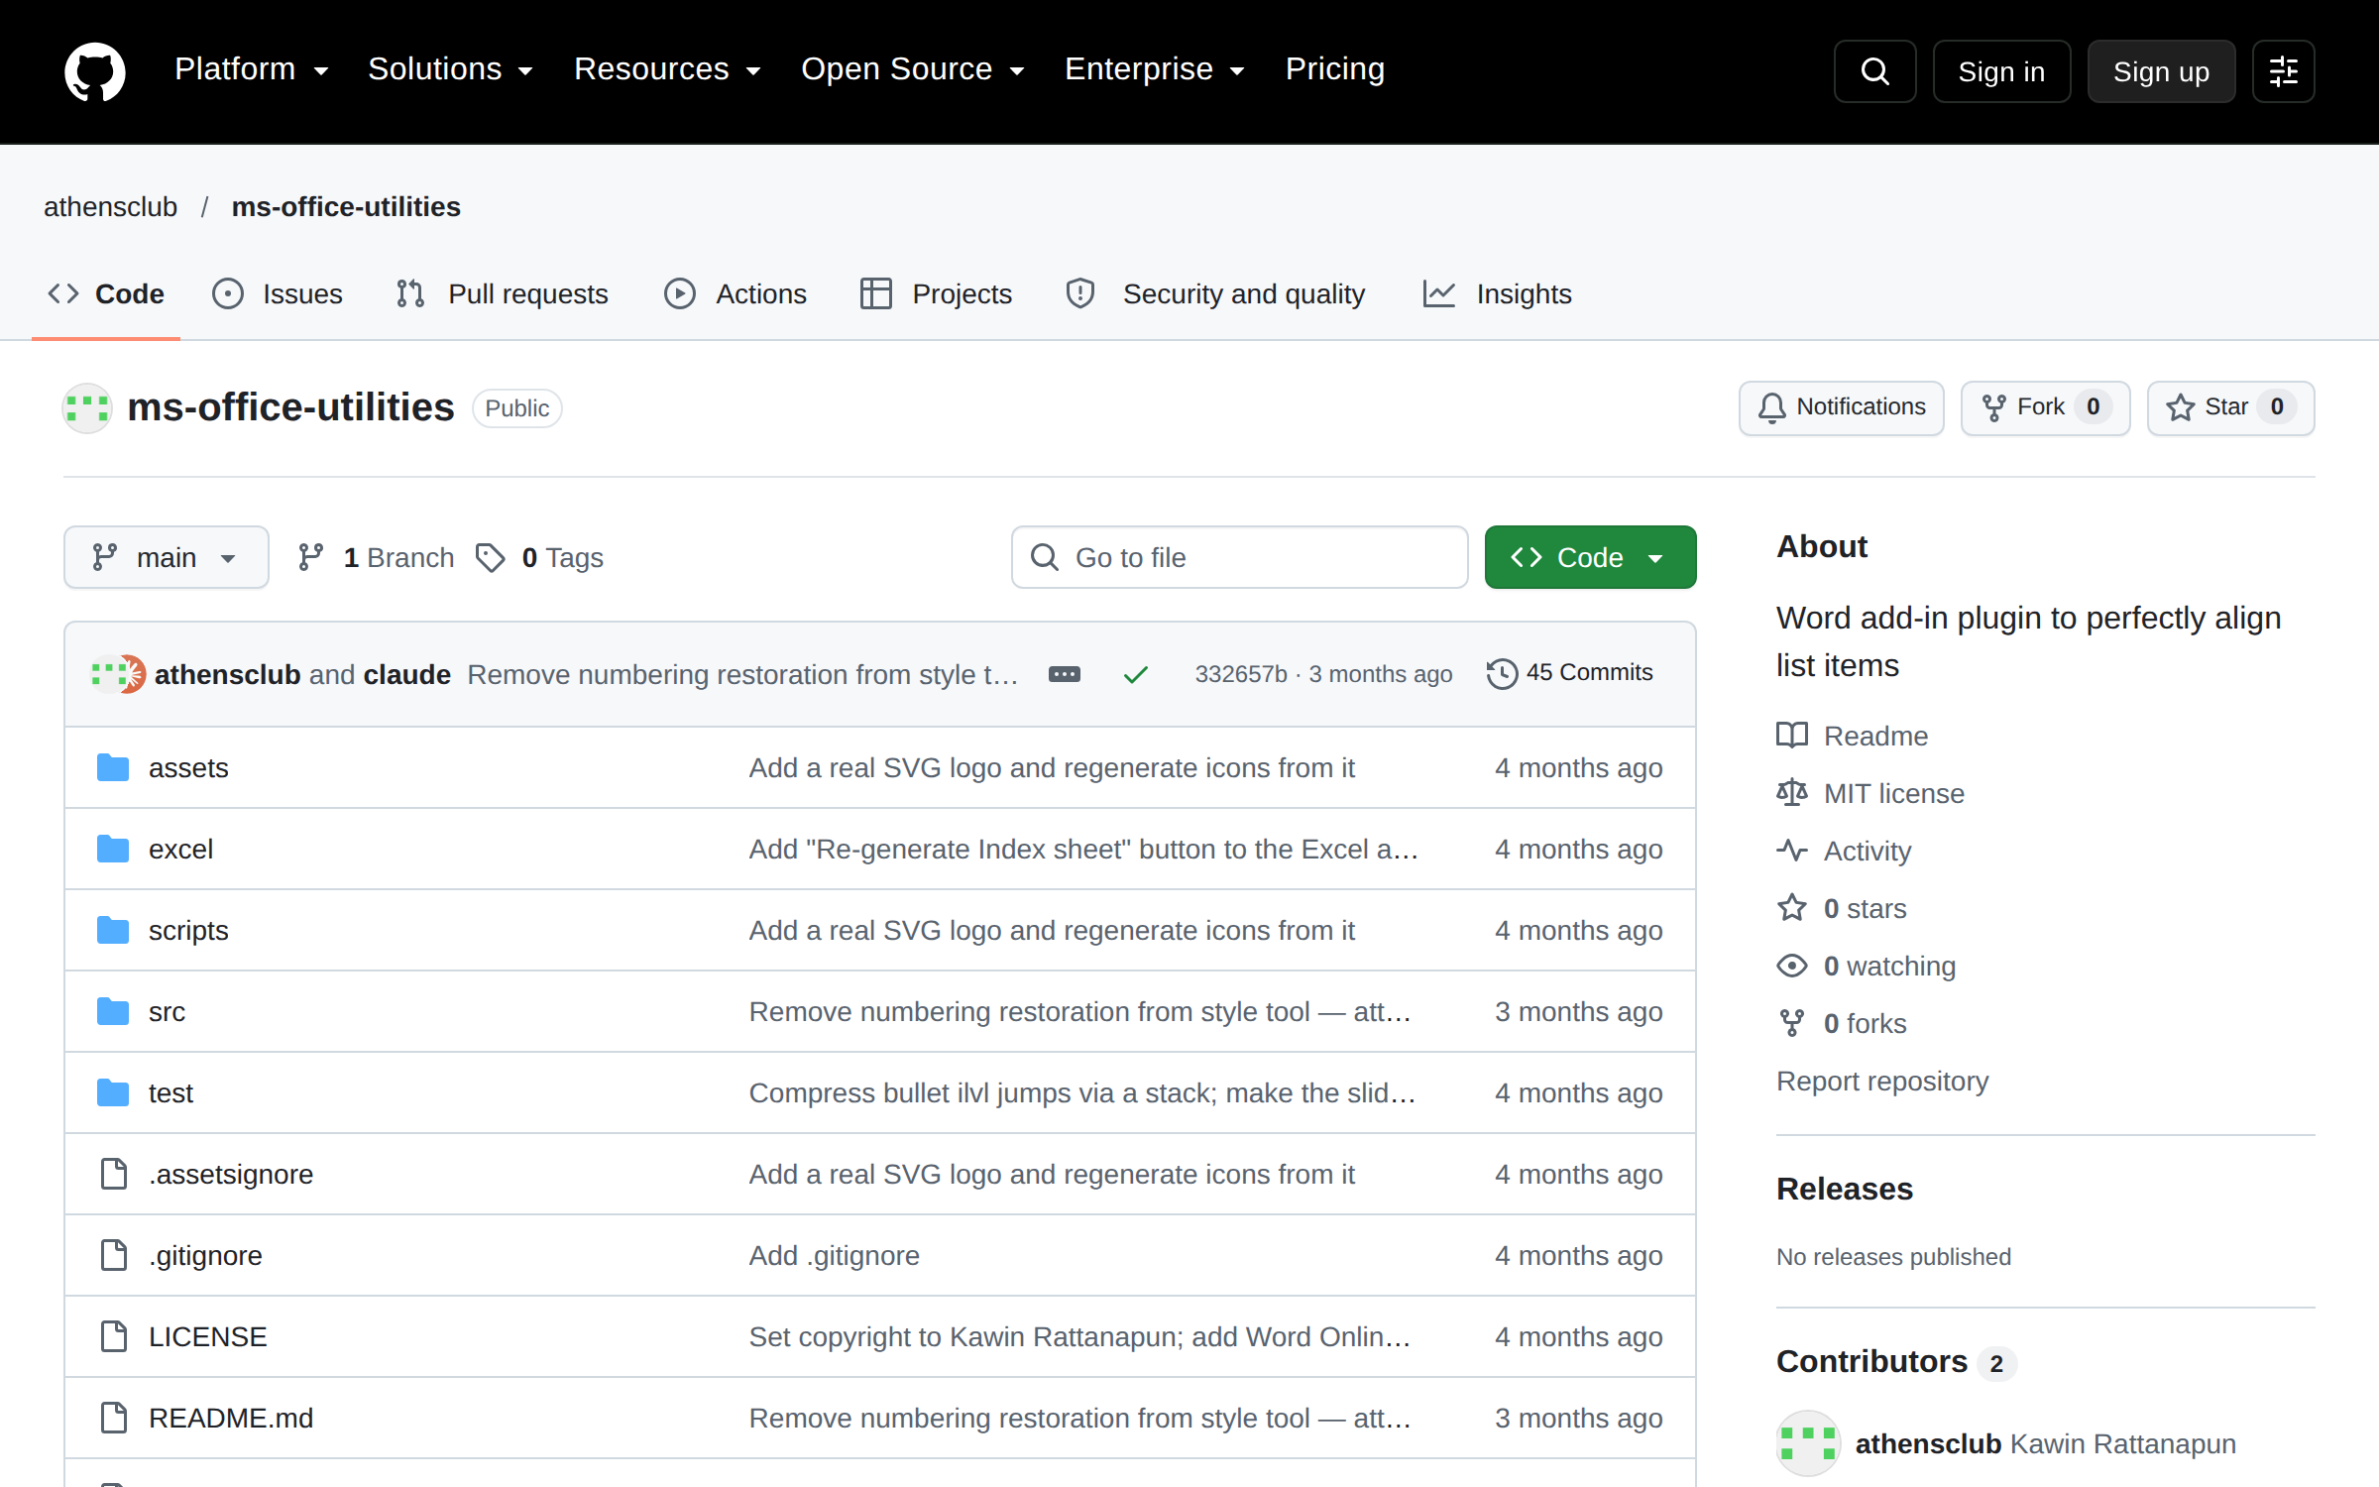Screen dimensions: 2379x1487
Task: Click the athensclub contributor avatar
Action: [1808, 1443]
